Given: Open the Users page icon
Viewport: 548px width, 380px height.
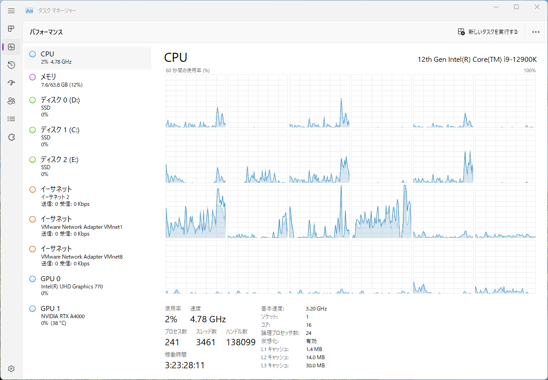Looking at the screenshot, I should click(x=11, y=101).
